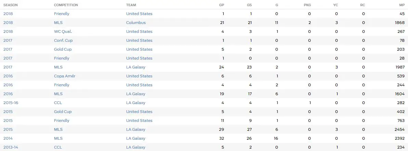Click the United States link in the Copa Amér row
This screenshot has height=151, width=408.
[x=139, y=76]
